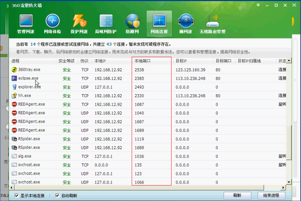This screenshot has width=301, height=201.
Task: Click the list's scroll up arrow
Action: (x=289, y=61)
